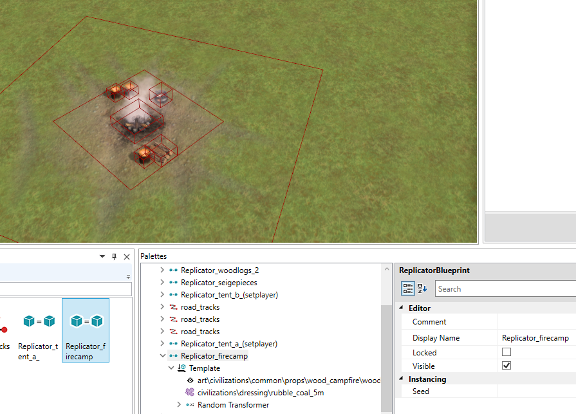Switch properties to alphabetical sort icon
The image size is (576, 414).
click(422, 288)
